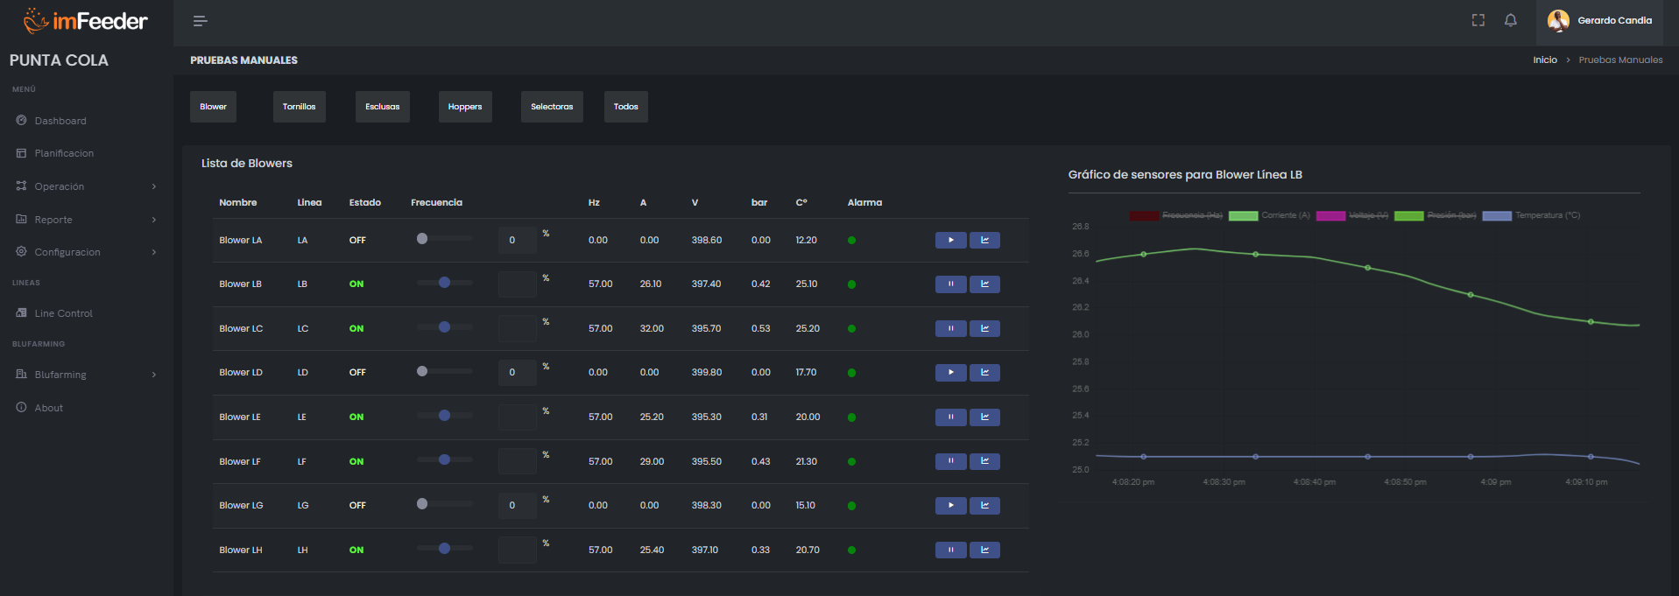Focus Blower LA frequency percent field
The width and height of the screenshot is (1679, 596).
pyautogui.click(x=518, y=240)
